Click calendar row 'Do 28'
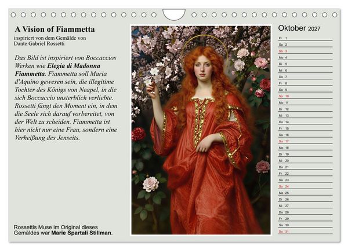Image resolution: width=348 pixels, height=250 pixels. tap(306, 212)
